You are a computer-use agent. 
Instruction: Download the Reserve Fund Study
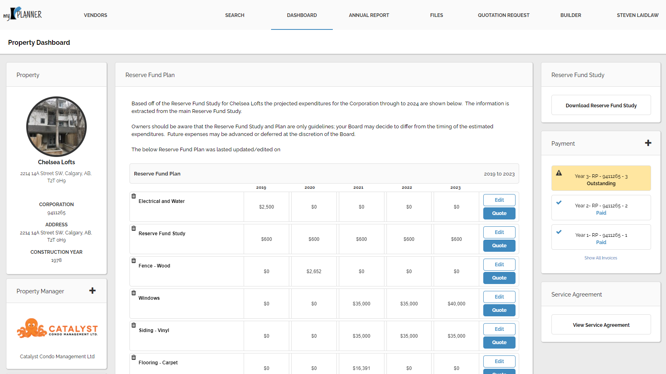[x=601, y=105]
